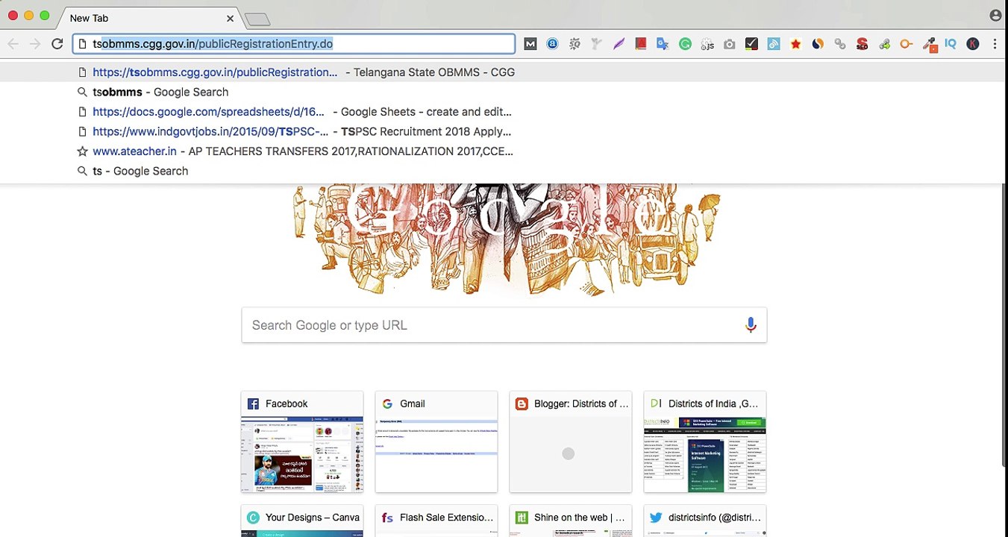Open a new tab with the tab button

pos(257,19)
